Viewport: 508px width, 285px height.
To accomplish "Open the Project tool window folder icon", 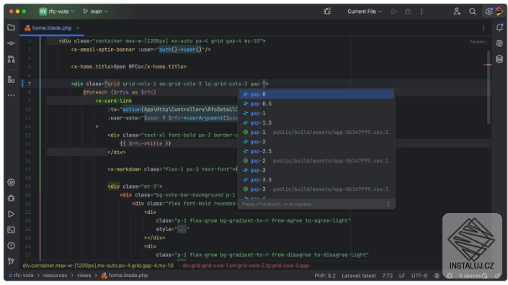I will pyautogui.click(x=11, y=28).
